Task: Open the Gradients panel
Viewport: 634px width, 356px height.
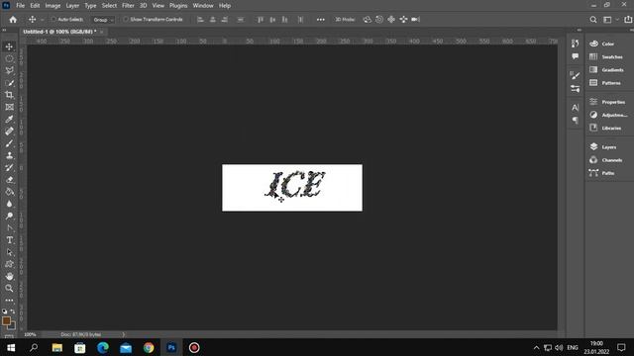Action: (607, 70)
